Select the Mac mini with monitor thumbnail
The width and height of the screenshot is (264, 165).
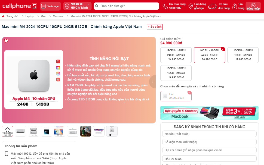[x=60, y=131]
